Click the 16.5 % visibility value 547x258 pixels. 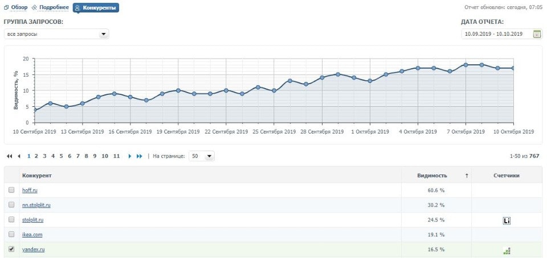tap(436, 249)
